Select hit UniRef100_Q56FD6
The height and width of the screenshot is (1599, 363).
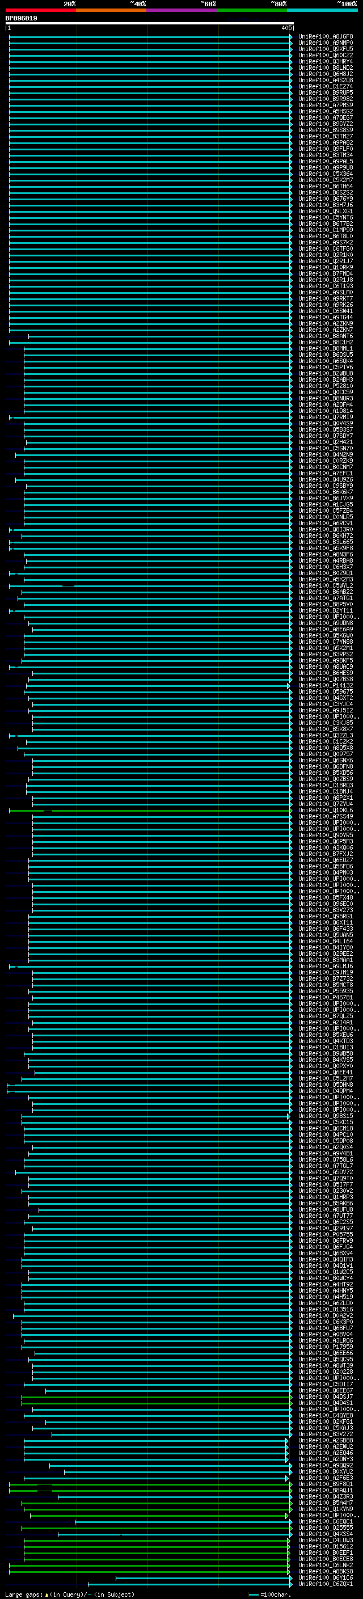(x=326, y=866)
